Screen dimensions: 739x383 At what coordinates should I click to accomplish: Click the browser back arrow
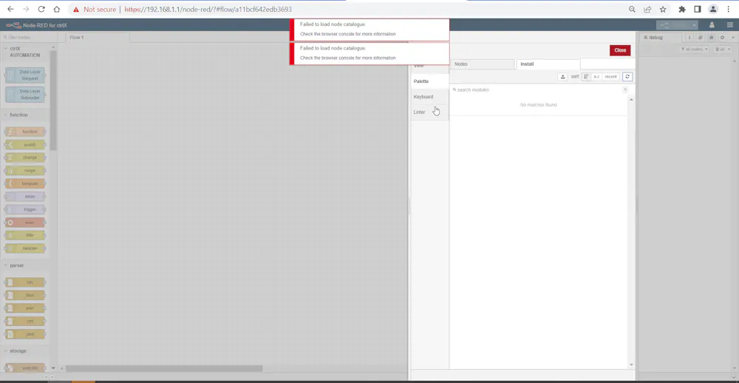10,9
